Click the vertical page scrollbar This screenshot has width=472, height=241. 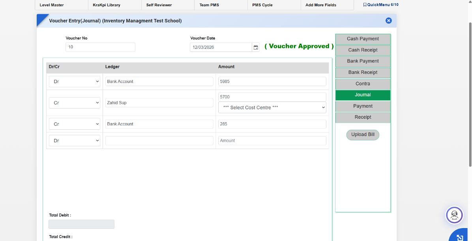click(x=470, y=94)
